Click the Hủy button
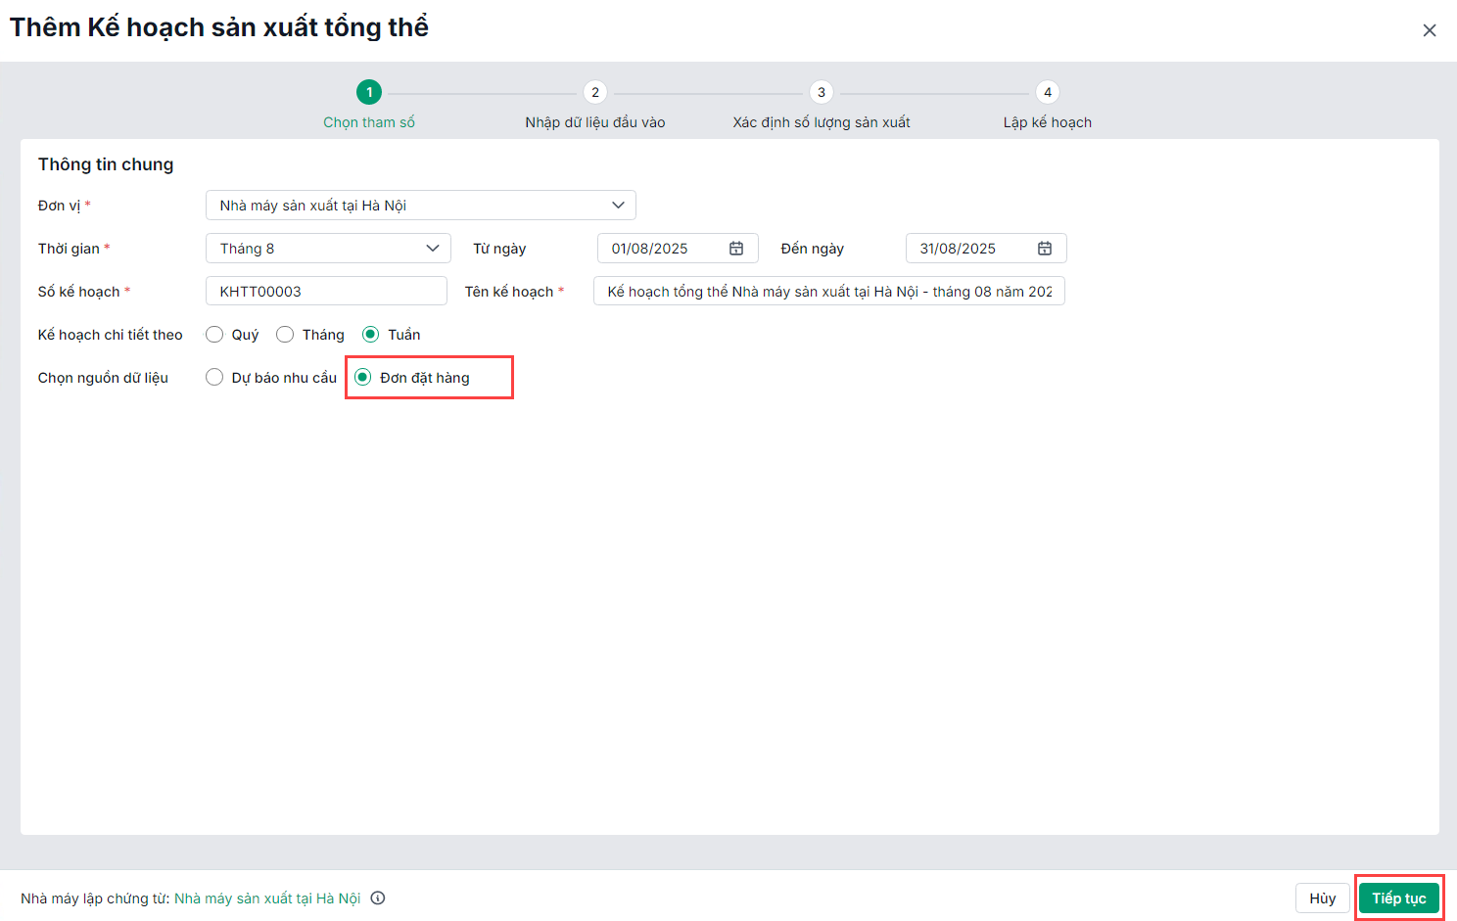The height and width of the screenshot is (921, 1457). tap(1323, 898)
